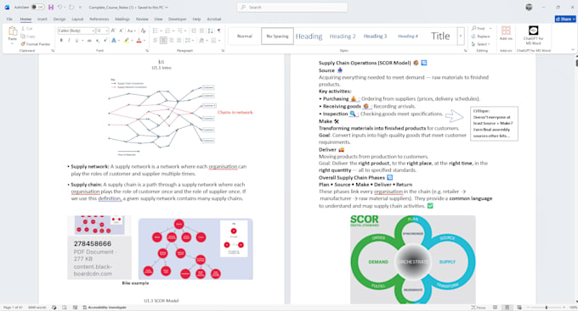The image size is (578, 311).
Task: Apply the yellow text highlight color
Action: (127, 41)
